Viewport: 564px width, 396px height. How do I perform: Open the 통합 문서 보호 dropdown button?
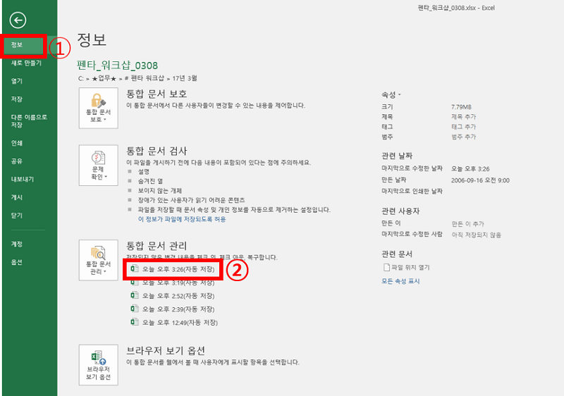98,109
